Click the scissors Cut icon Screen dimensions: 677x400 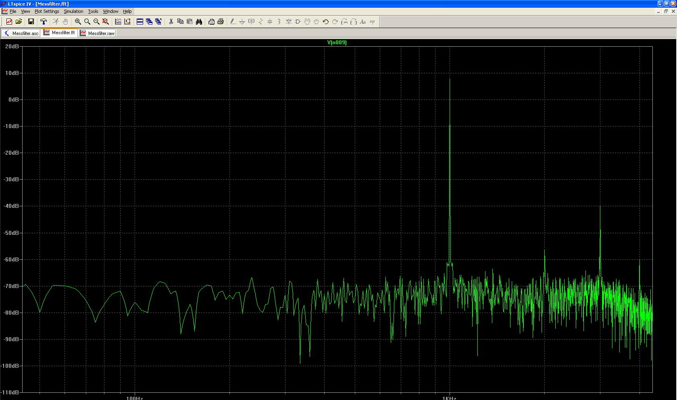point(171,22)
